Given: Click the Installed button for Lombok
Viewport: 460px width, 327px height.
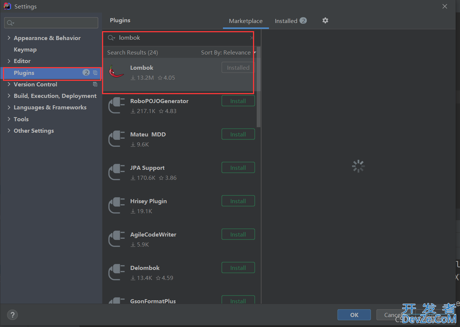Looking at the screenshot, I should (x=238, y=67).
